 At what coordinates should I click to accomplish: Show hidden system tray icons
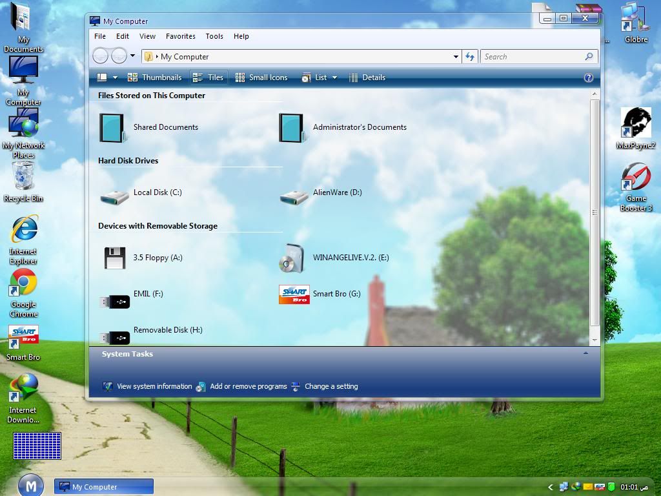550,487
